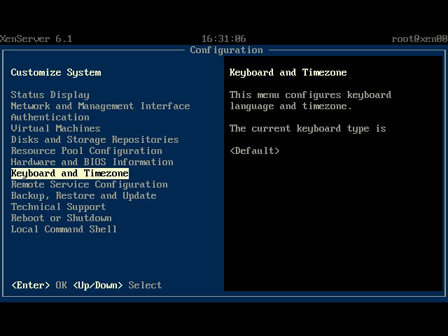Click the XenServer 6.1 version label

tap(36, 39)
